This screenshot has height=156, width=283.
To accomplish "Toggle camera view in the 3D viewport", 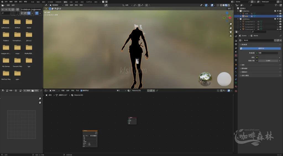I will [x=231, y=32].
